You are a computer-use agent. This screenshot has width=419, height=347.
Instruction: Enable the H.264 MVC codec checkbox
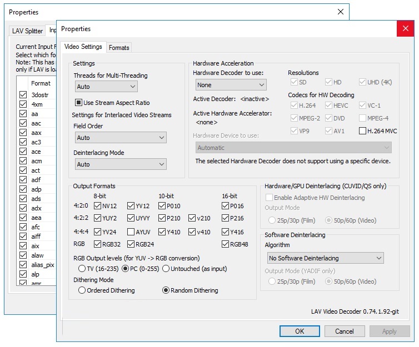[x=363, y=131]
